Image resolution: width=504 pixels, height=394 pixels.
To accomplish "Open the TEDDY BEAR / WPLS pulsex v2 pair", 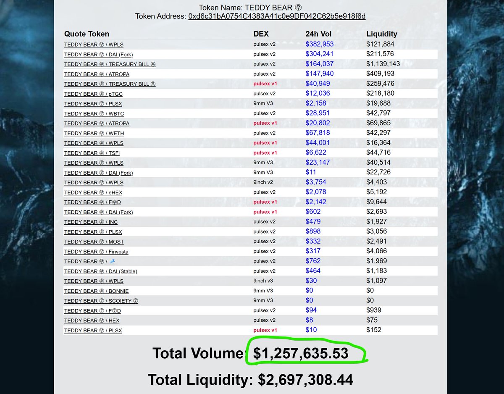I will click(x=94, y=45).
